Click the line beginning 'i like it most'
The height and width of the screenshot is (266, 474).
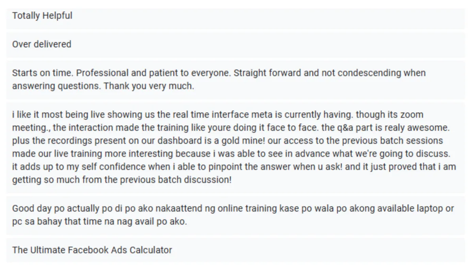pyautogui.click(x=218, y=115)
